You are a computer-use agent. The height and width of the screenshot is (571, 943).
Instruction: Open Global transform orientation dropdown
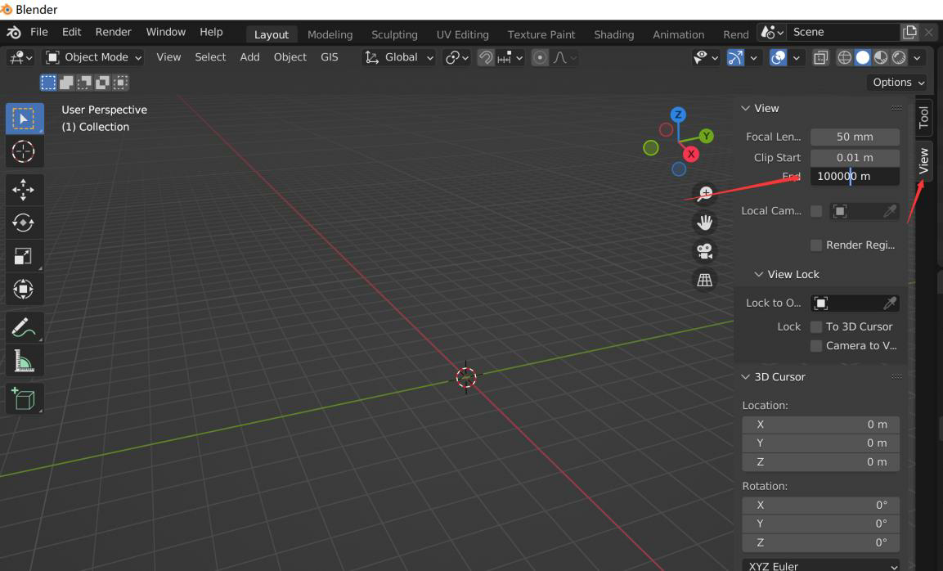click(399, 57)
